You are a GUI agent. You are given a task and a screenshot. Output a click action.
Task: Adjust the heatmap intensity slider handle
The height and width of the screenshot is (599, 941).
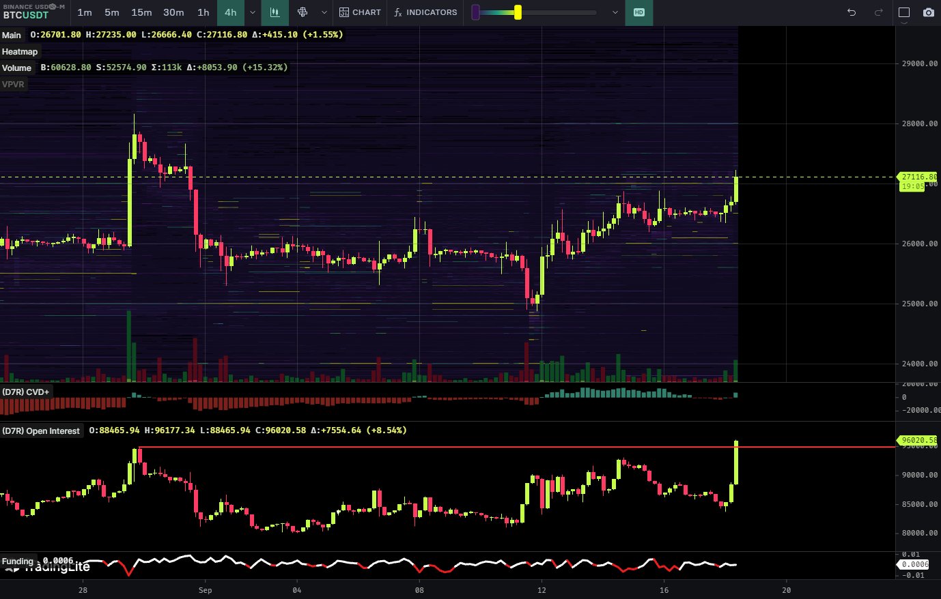tap(518, 12)
